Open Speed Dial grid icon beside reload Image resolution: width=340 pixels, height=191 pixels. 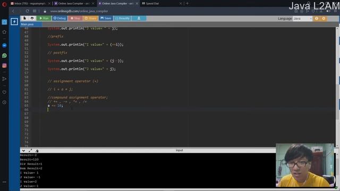coord(35,11)
